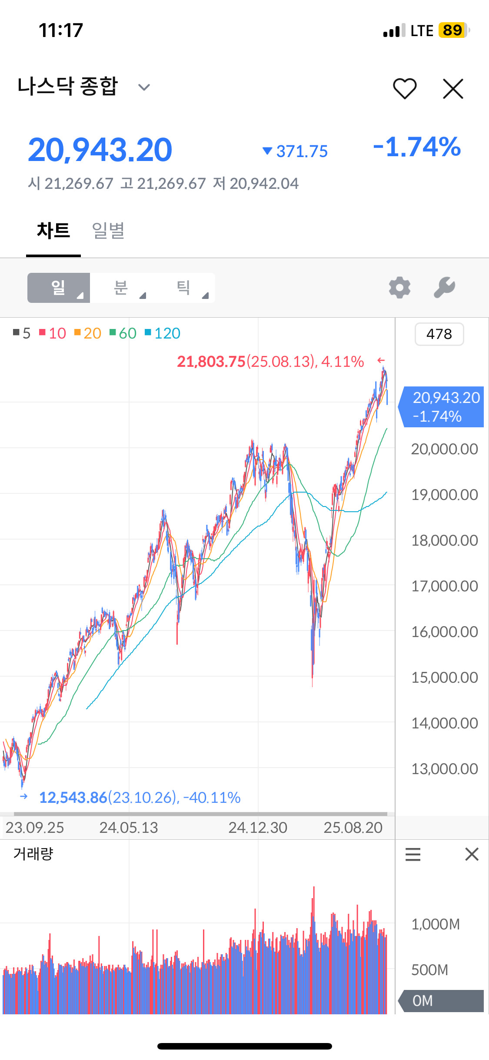The width and height of the screenshot is (489, 1060).
Task: Close the 거래량 volume panel
Action: tap(472, 854)
